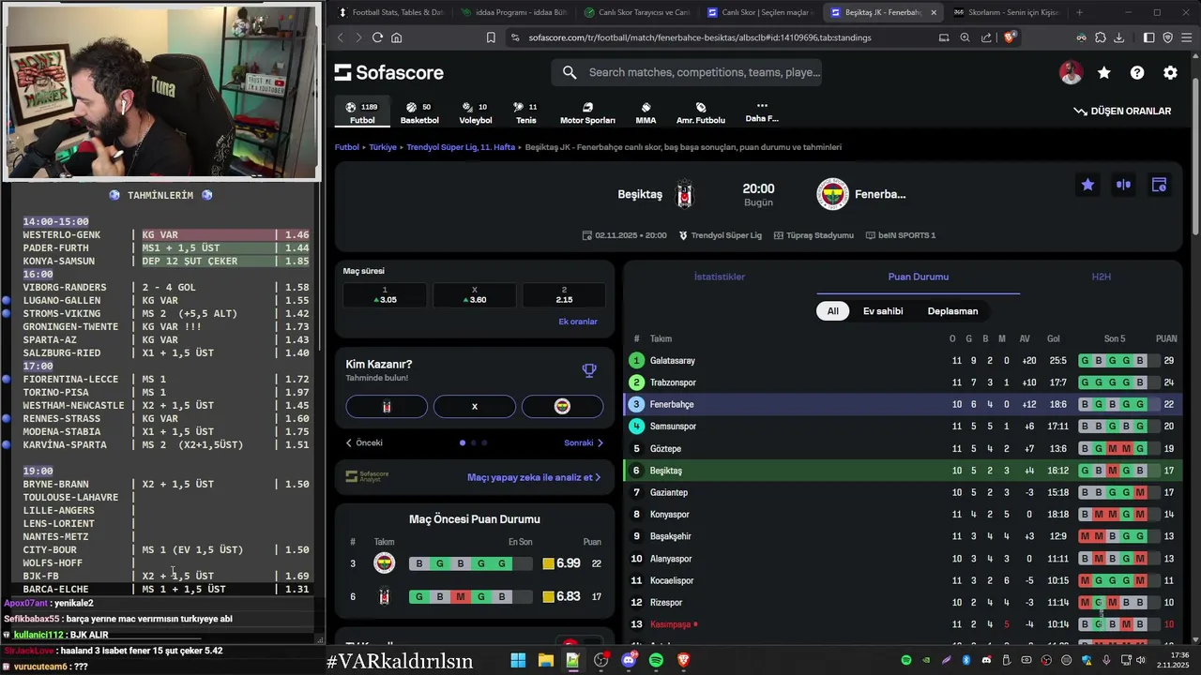This screenshot has width=1201, height=675.
Task: Open the Sofascore help question mark
Action: pyautogui.click(x=1137, y=72)
